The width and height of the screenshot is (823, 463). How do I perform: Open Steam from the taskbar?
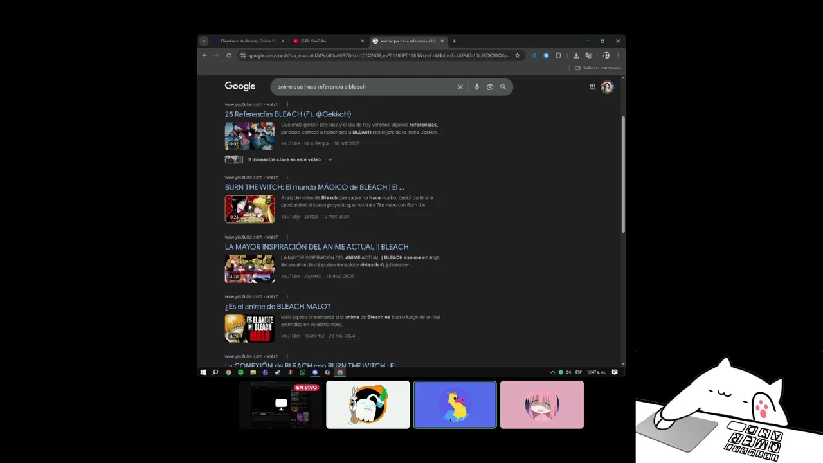pos(278,372)
